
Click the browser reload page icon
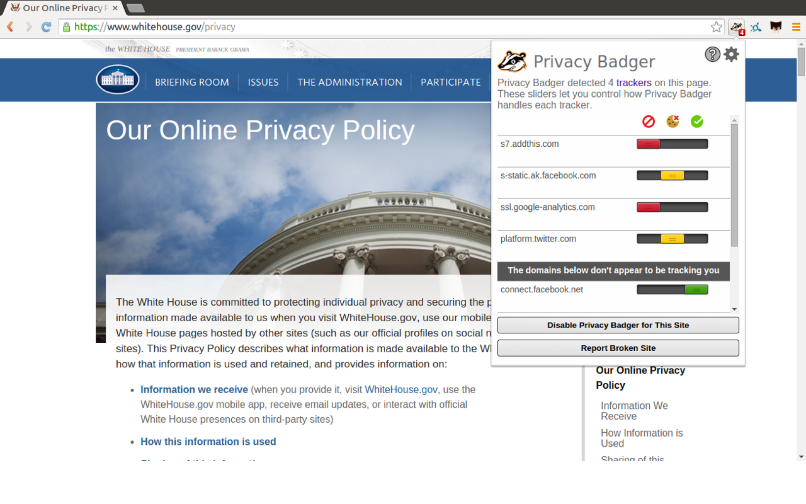(x=45, y=27)
